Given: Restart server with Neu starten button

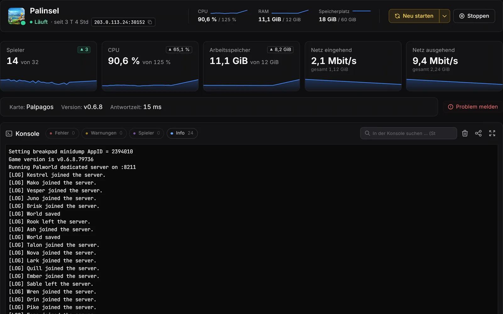Looking at the screenshot, I should [x=414, y=16].
